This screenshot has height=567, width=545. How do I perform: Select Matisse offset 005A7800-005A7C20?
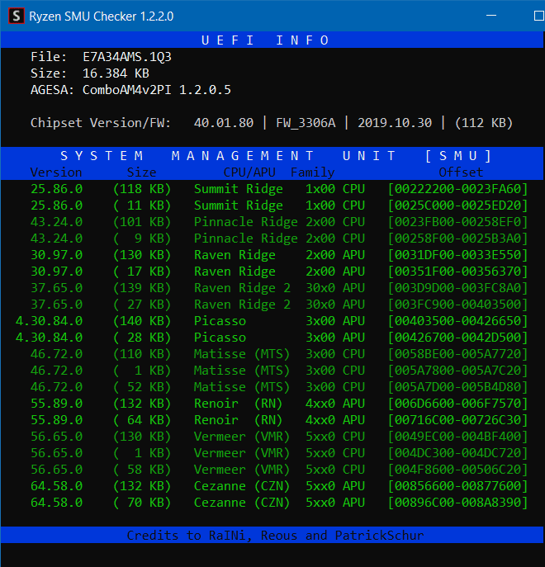click(457, 371)
